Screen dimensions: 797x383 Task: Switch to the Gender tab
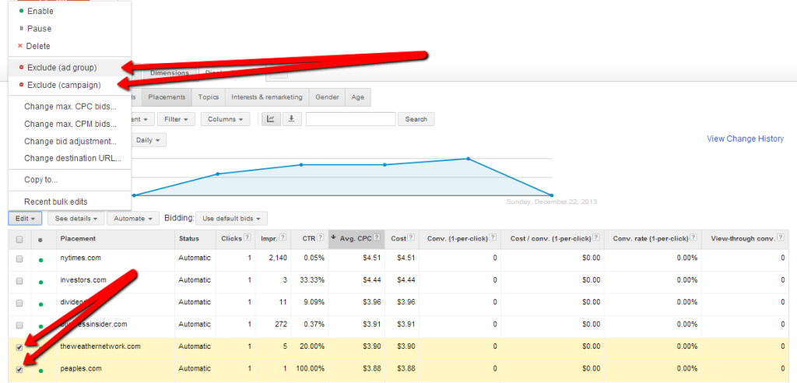[328, 97]
